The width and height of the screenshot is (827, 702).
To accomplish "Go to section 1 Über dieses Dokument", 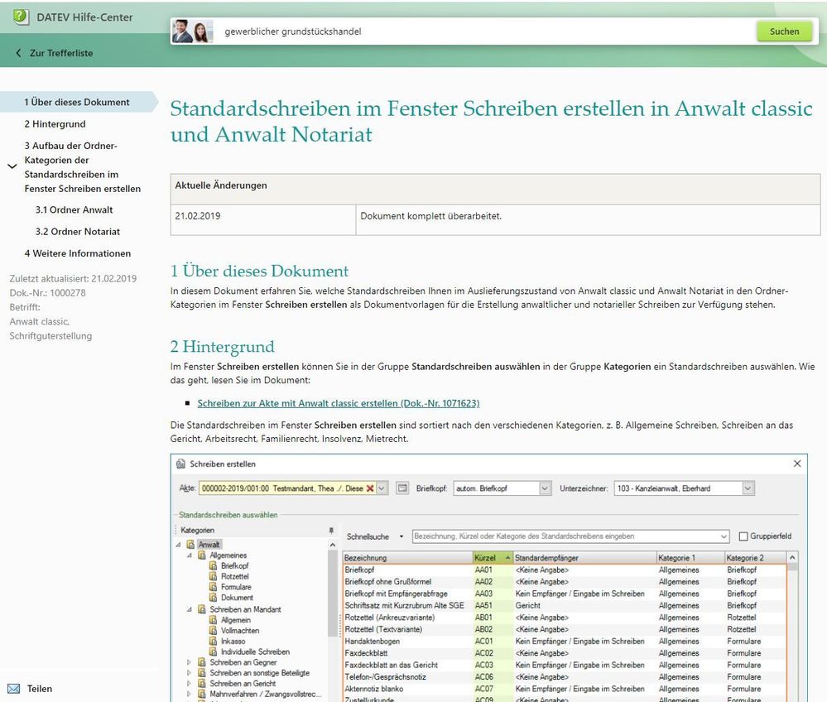I will point(76,103).
